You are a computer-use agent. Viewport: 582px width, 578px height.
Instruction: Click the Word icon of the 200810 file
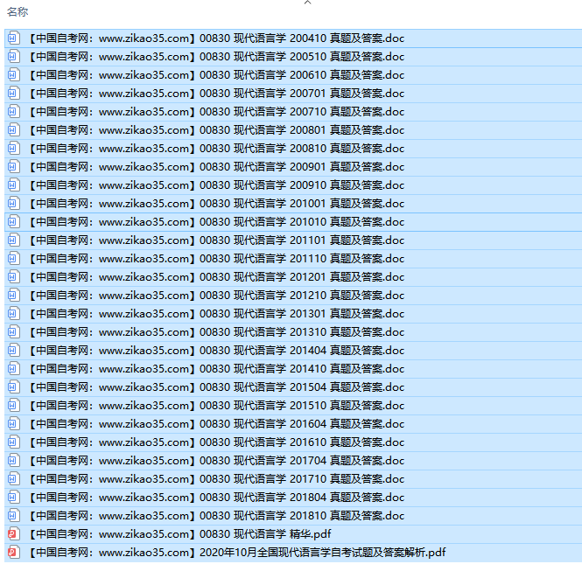14,149
